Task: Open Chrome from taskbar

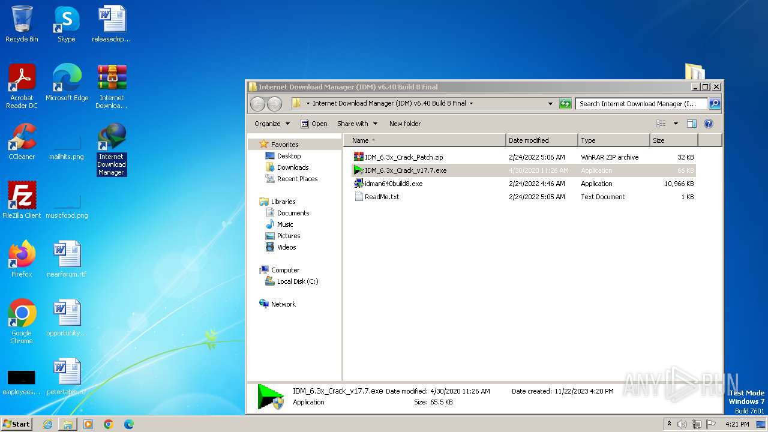Action: tap(109, 424)
